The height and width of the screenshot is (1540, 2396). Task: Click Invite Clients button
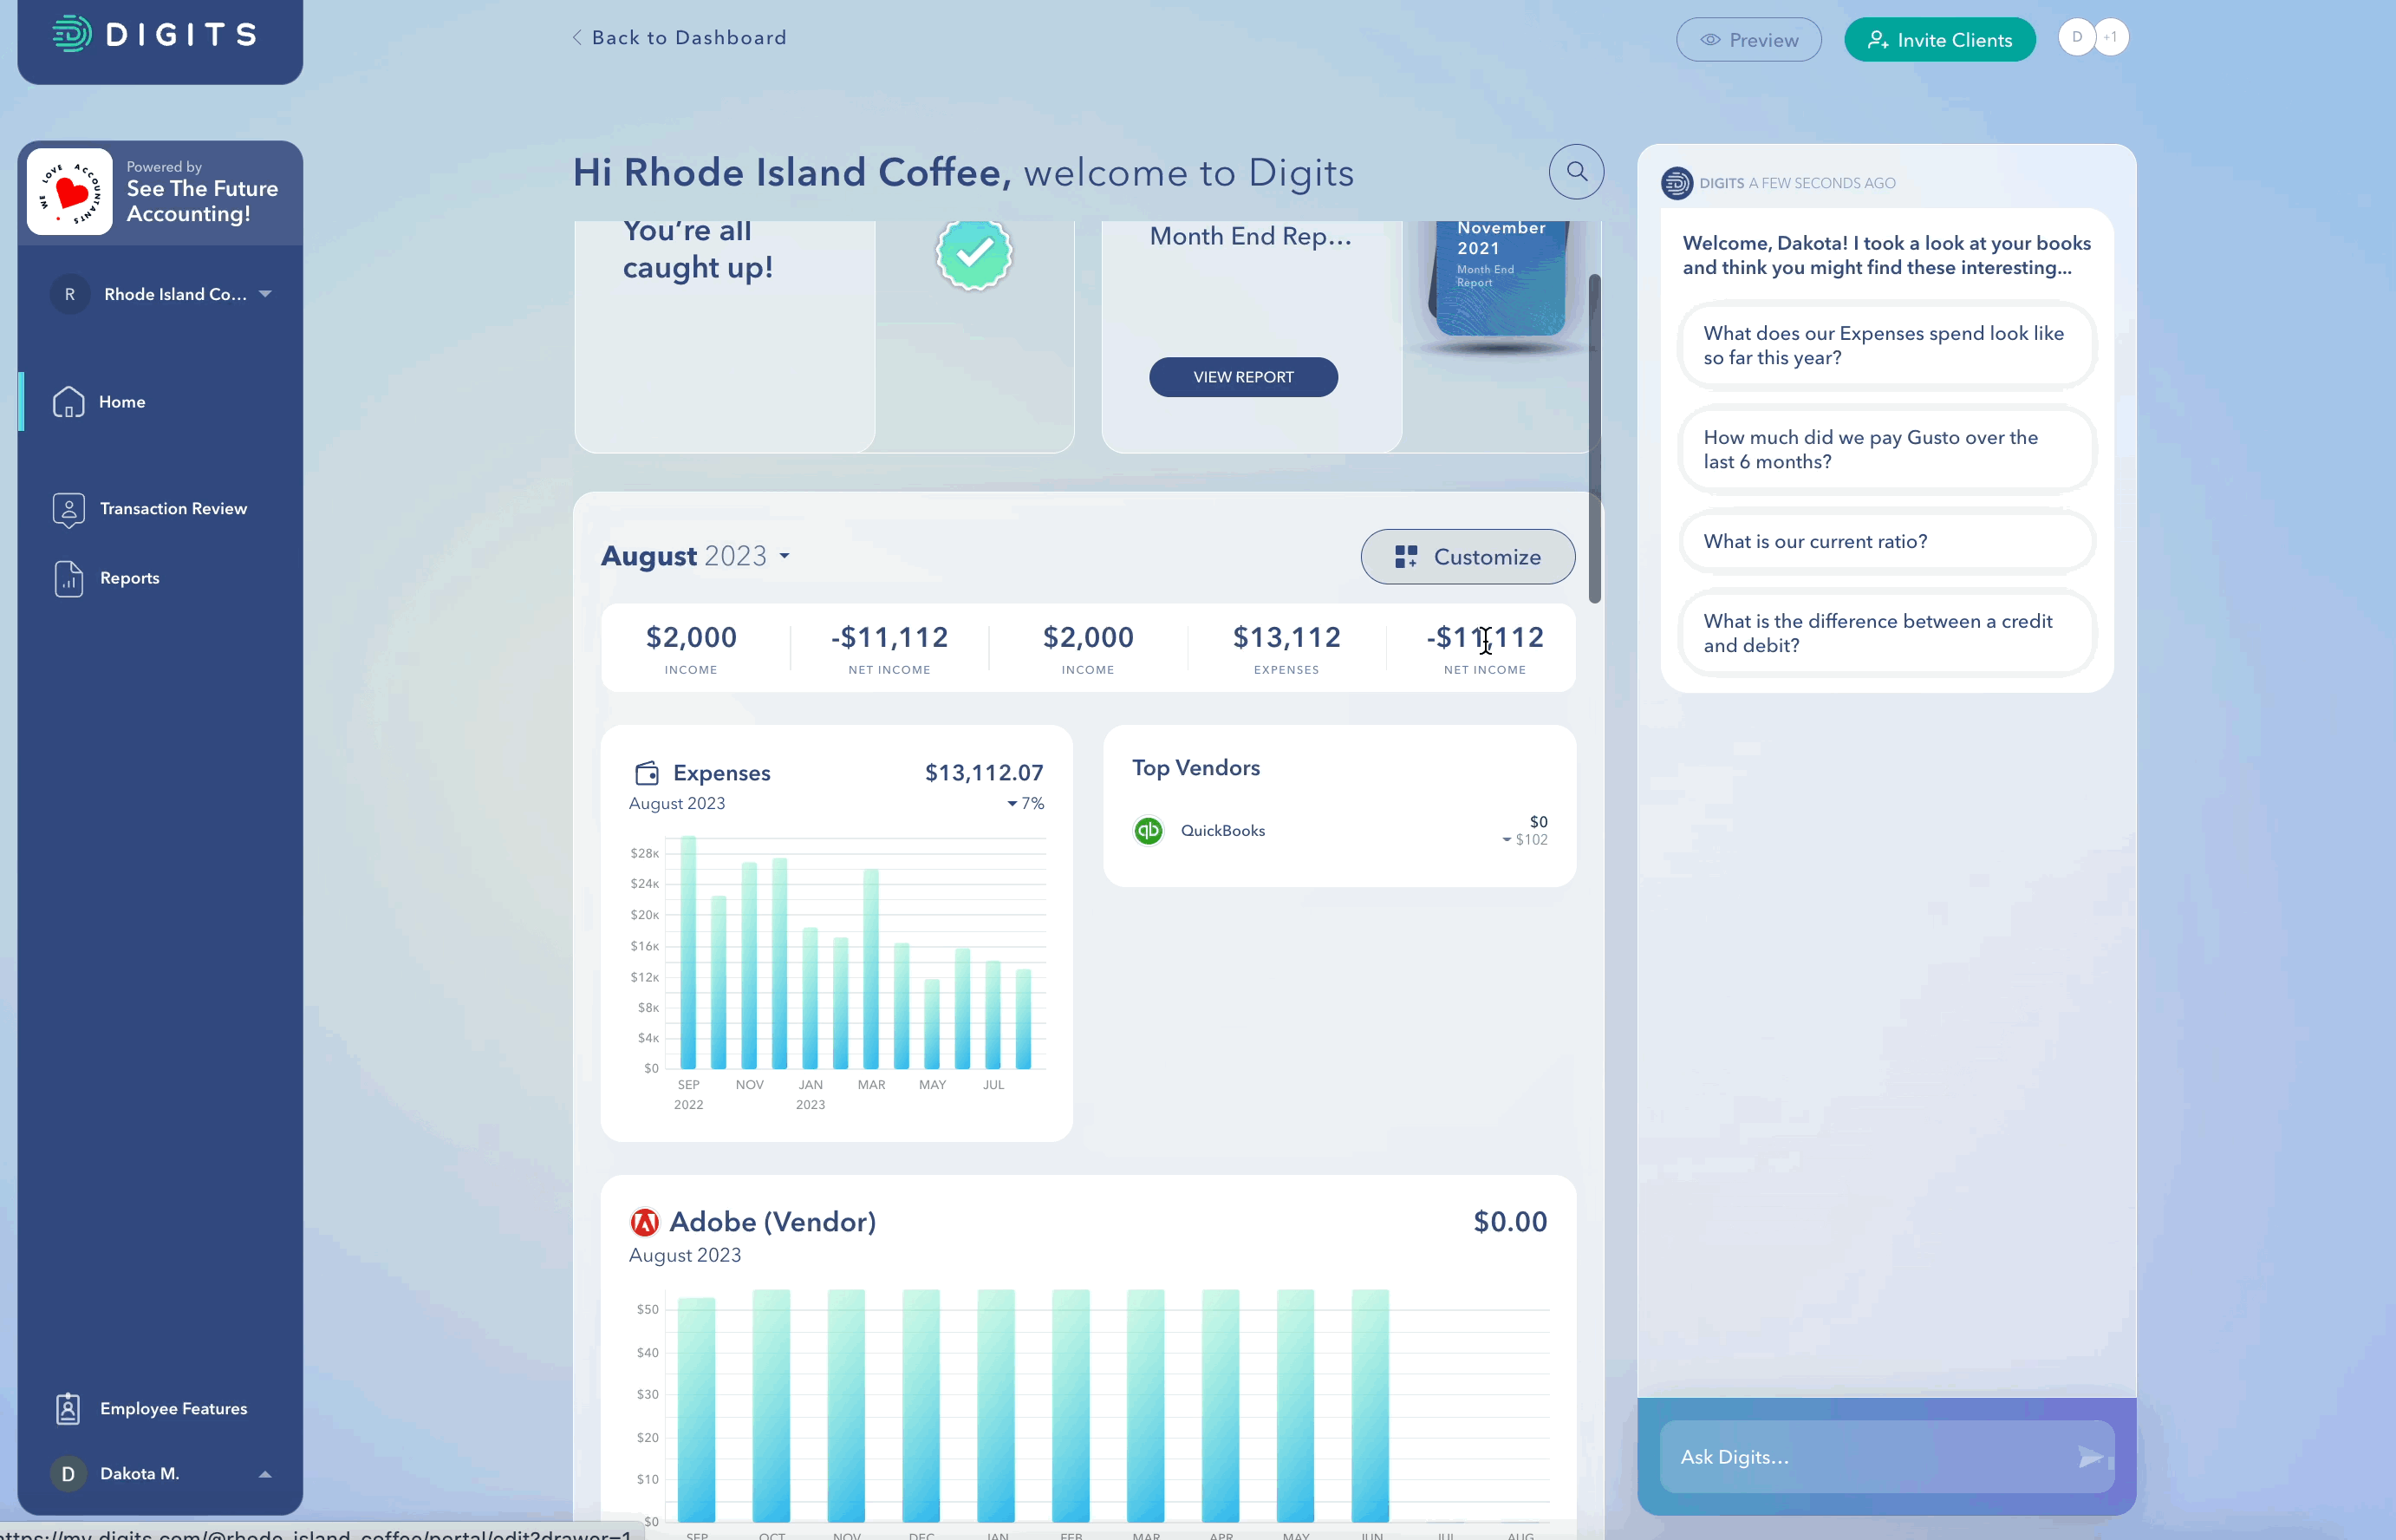point(1938,38)
